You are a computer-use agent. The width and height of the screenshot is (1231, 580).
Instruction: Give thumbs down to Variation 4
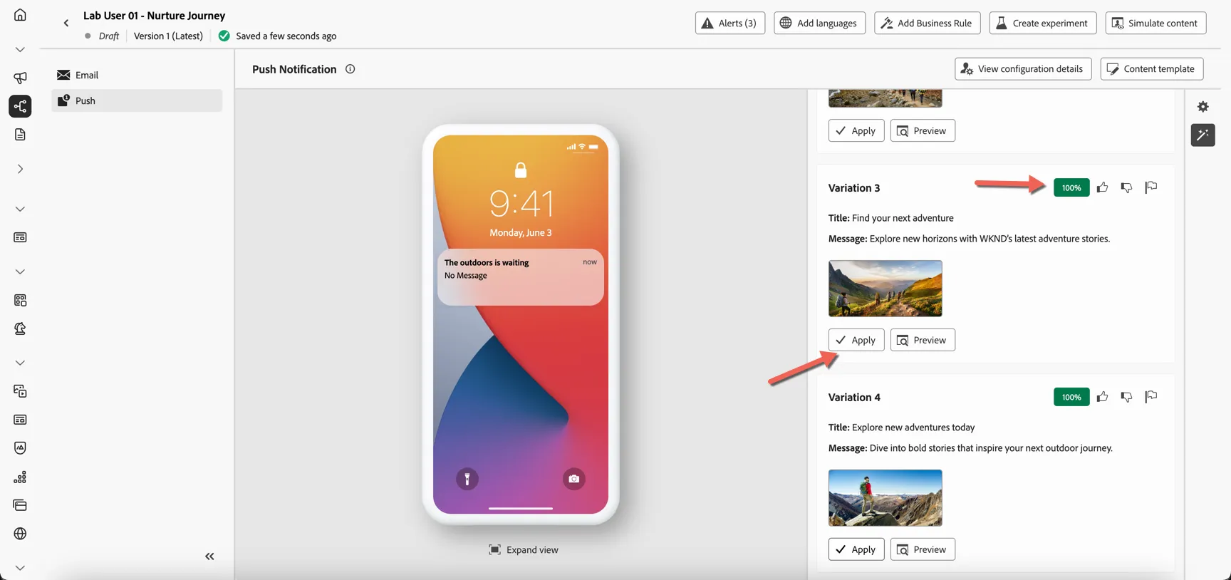tap(1126, 397)
